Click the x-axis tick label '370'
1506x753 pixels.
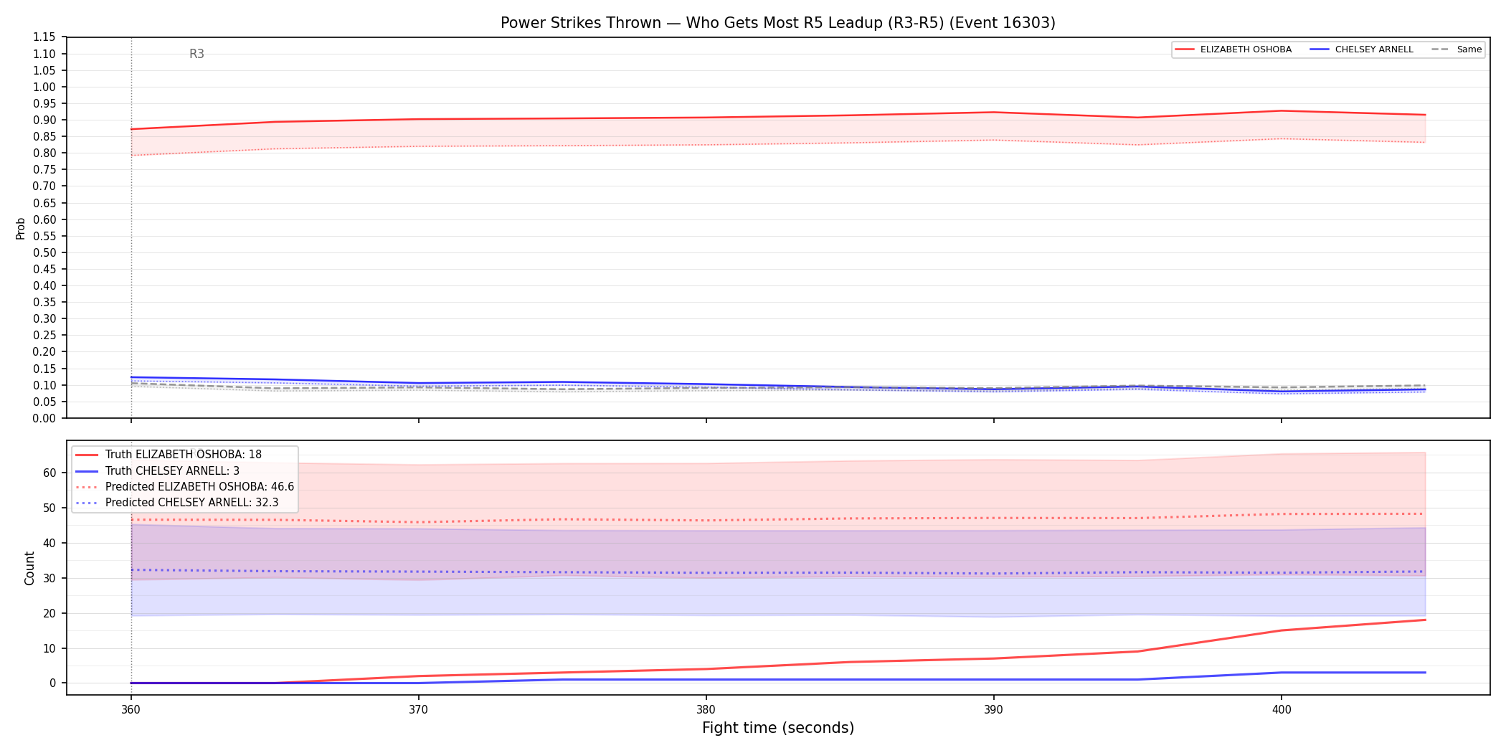tap(418, 710)
